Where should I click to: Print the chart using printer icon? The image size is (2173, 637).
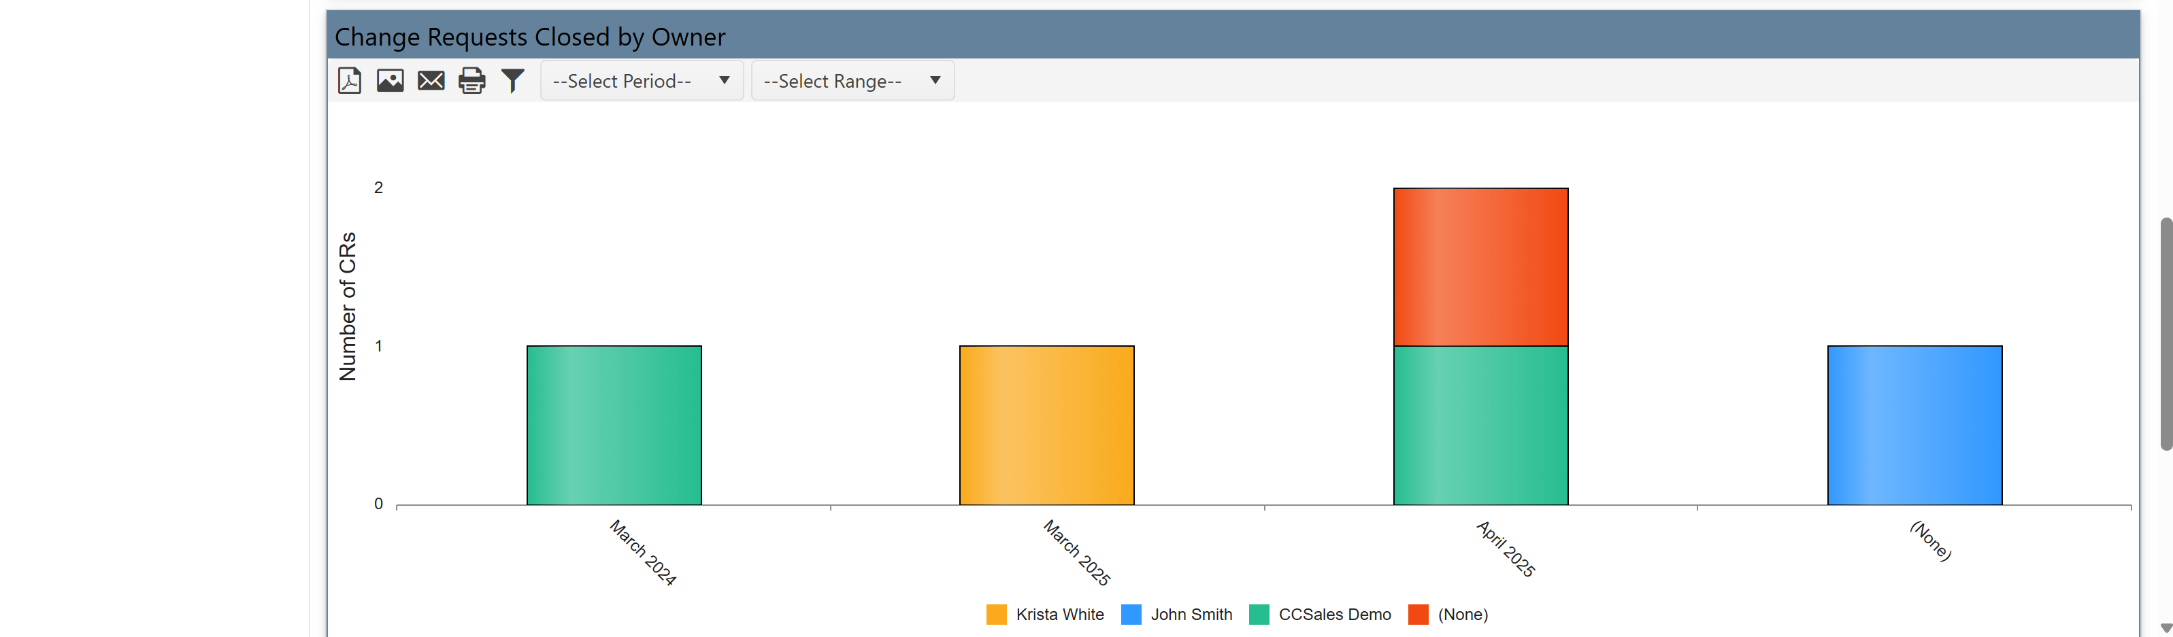point(471,81)
